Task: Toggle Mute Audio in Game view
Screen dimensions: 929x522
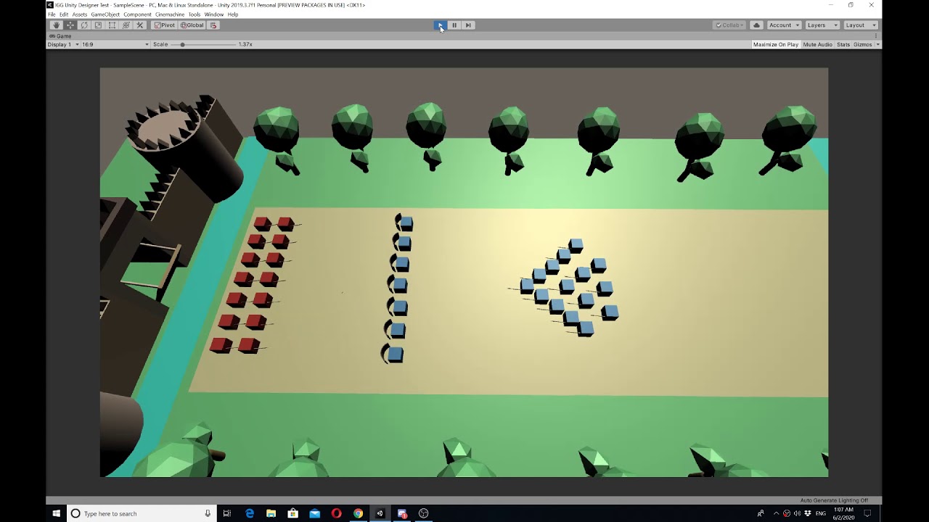Action: [817, 44]
